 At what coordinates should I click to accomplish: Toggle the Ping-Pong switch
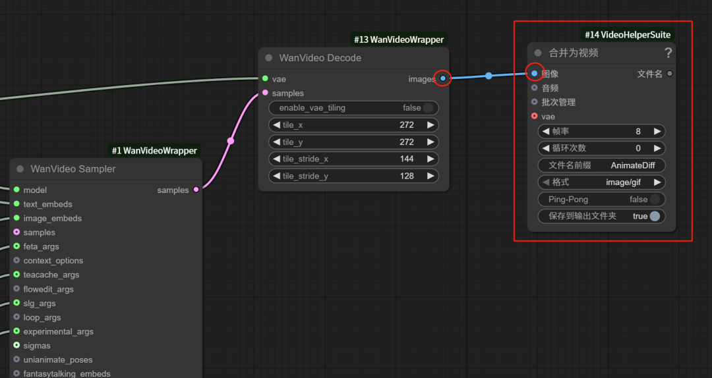tap(655, 200)
